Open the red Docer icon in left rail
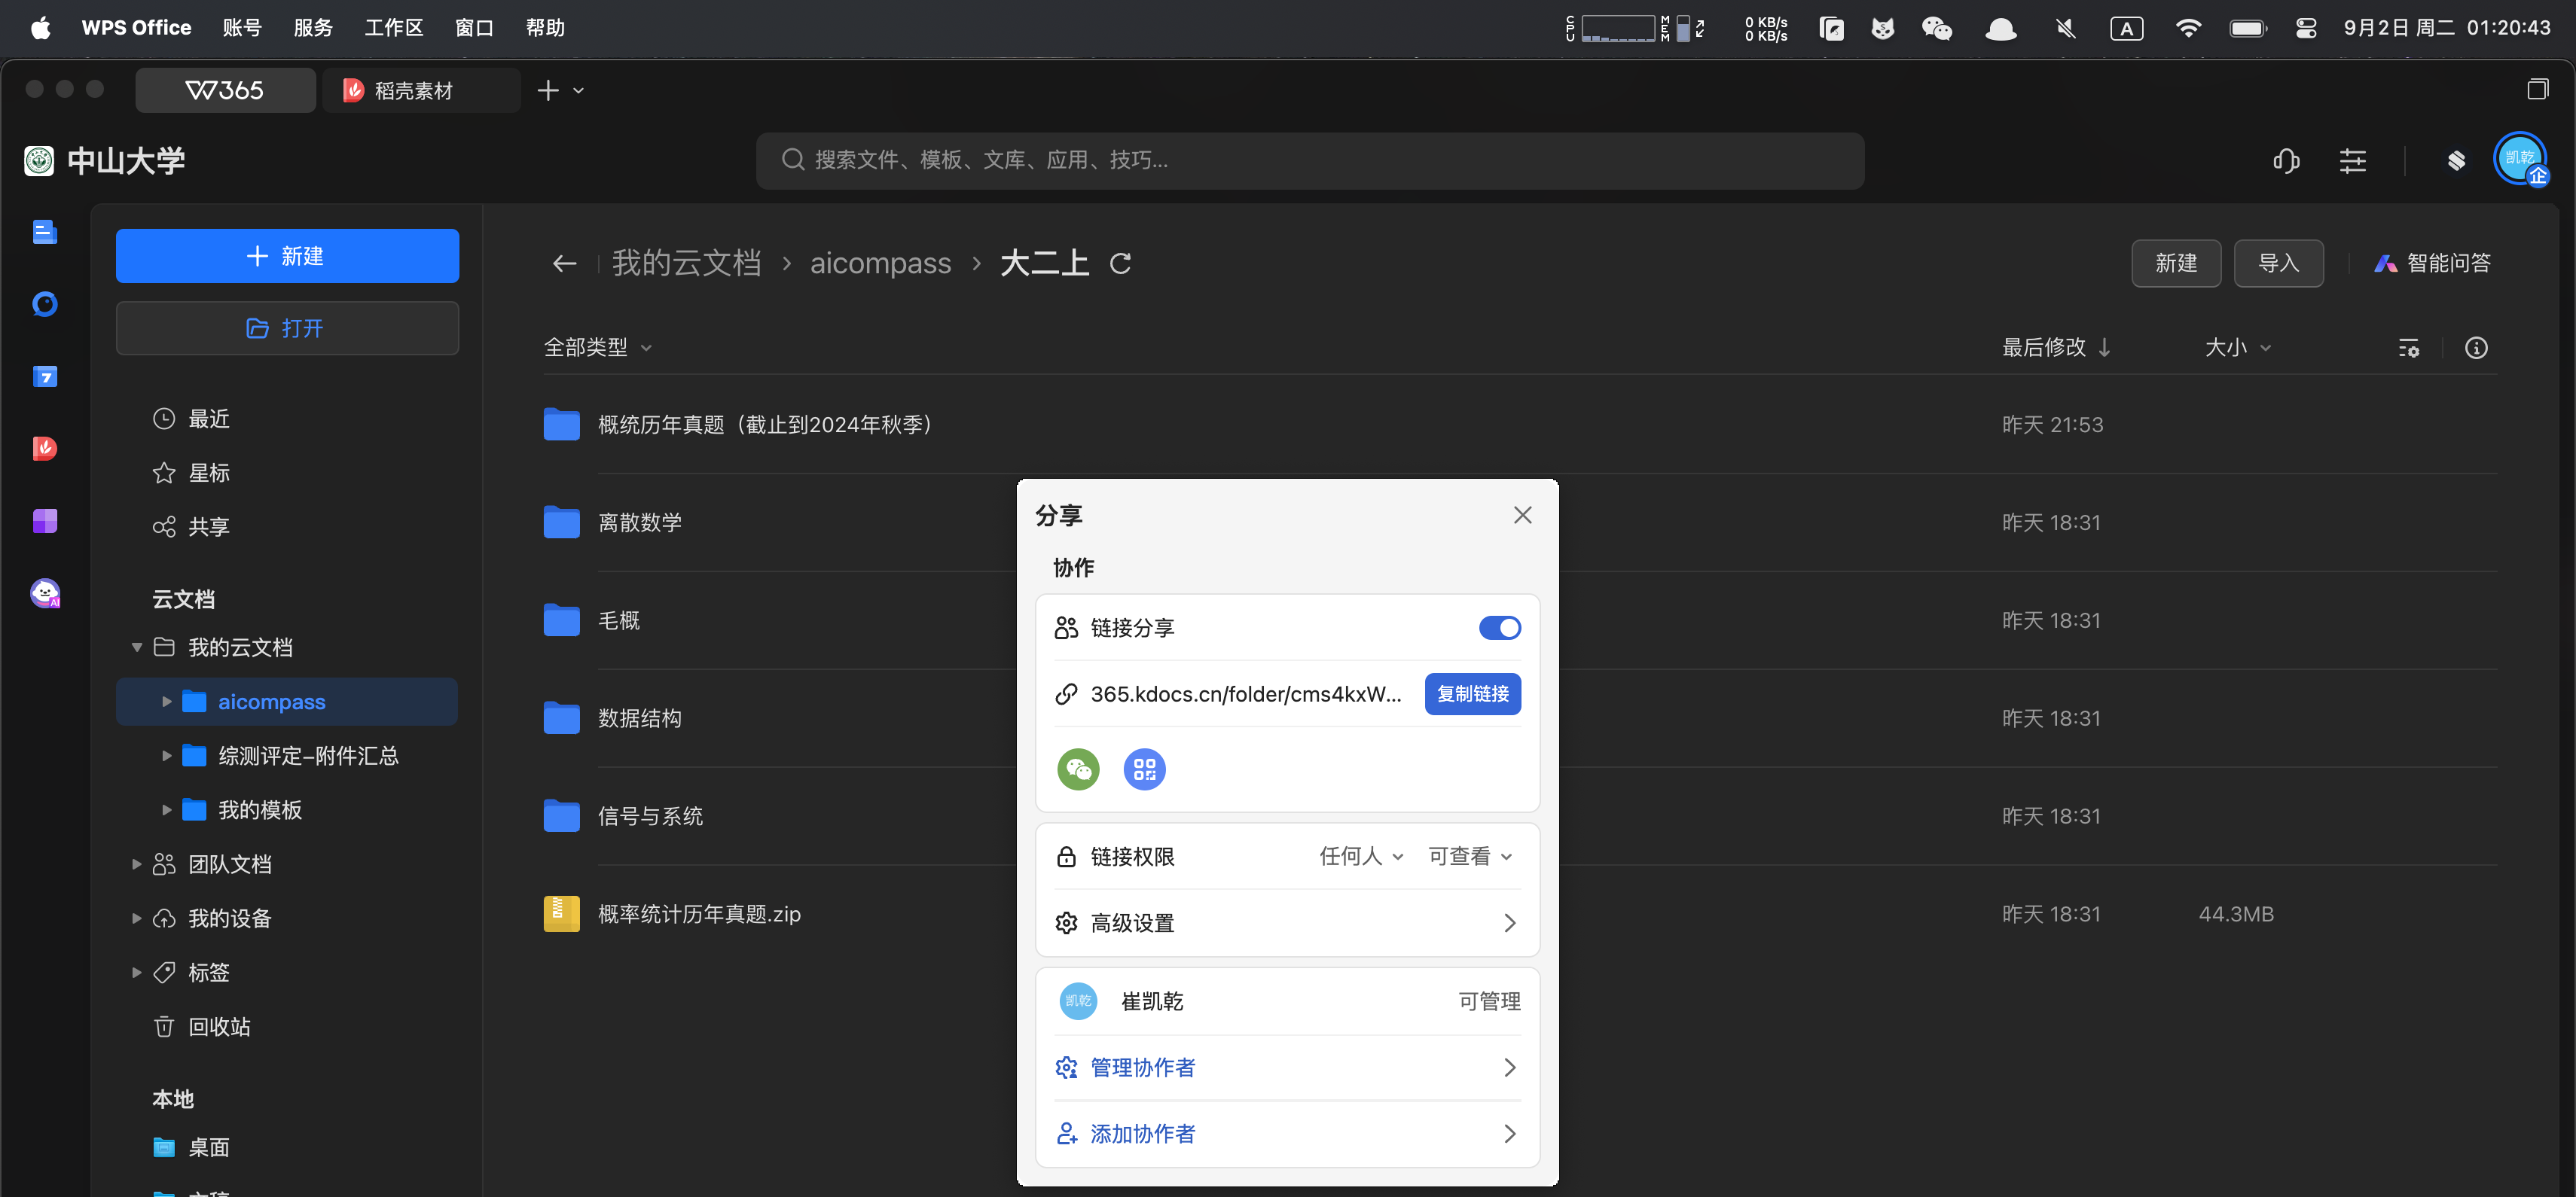Image resolution: width=2576 pixels, height=1197 pixels. point(45,448)
